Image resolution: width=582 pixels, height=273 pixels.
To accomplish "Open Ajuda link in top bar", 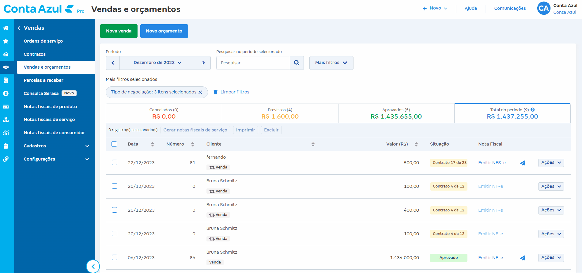I will pos(471,8).
